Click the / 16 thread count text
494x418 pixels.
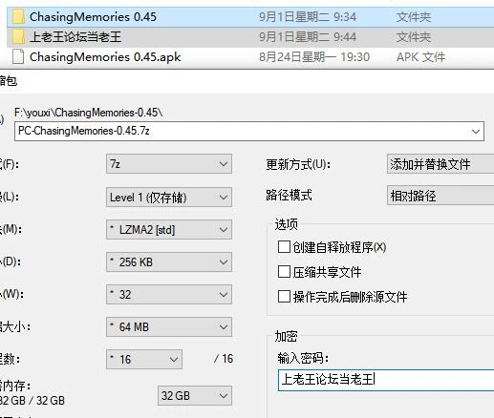(x=224, y=359)
